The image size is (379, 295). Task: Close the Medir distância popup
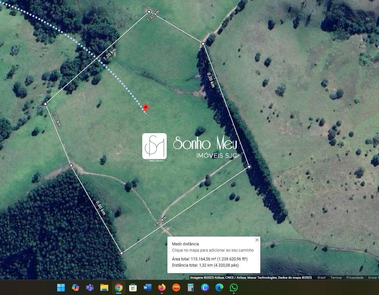tap(257, 240)
